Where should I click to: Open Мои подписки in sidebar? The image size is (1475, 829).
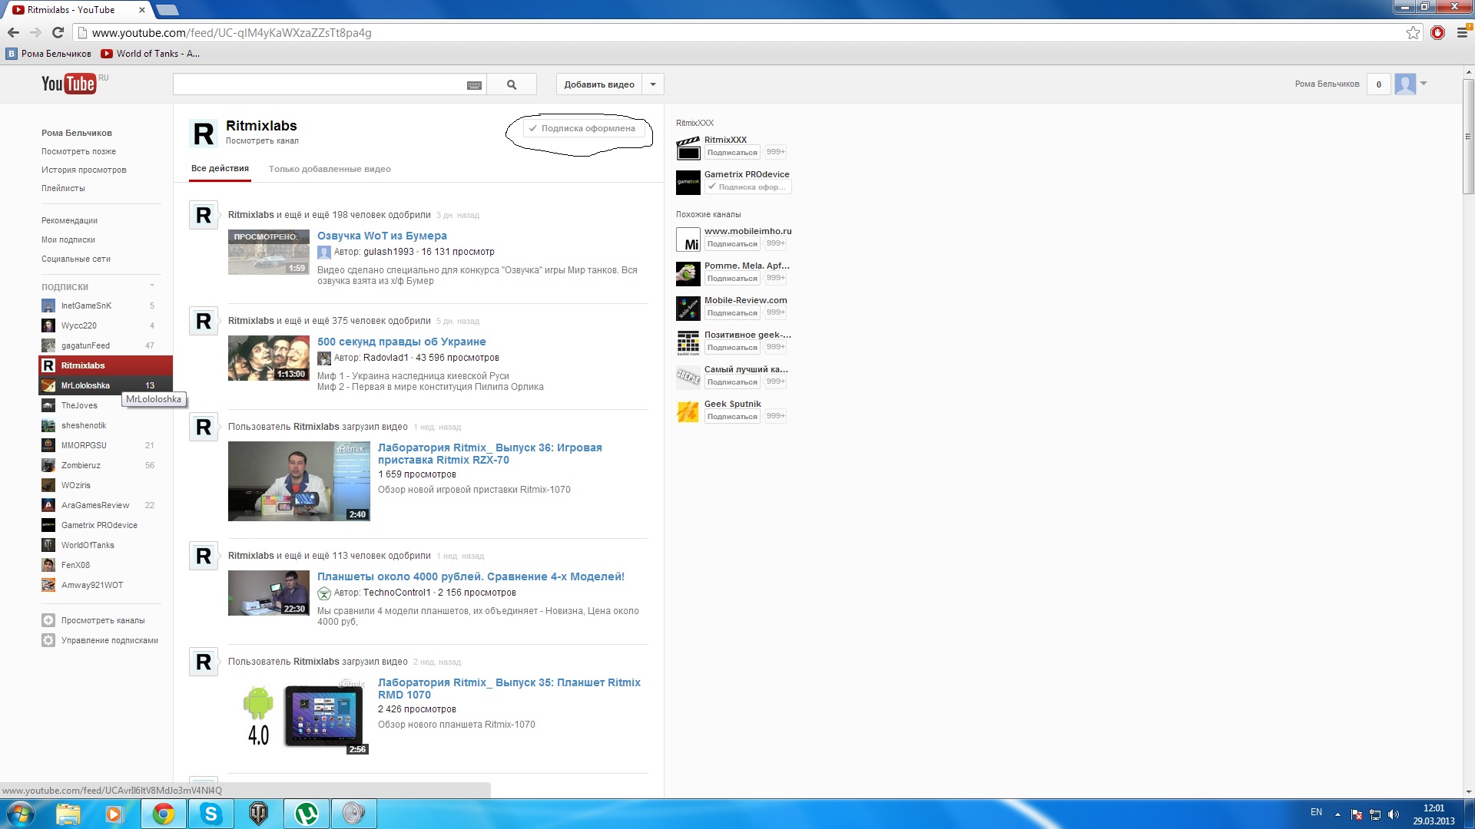68,239
